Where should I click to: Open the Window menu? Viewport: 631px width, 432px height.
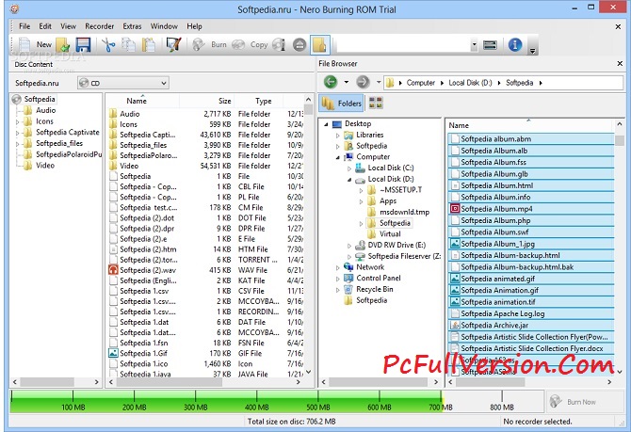click(x=164, y=26)
